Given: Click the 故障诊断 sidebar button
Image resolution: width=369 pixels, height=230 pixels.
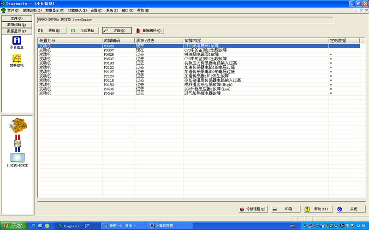Looking at the screenshot, I should pyautogui.click(x=17, y=25).
